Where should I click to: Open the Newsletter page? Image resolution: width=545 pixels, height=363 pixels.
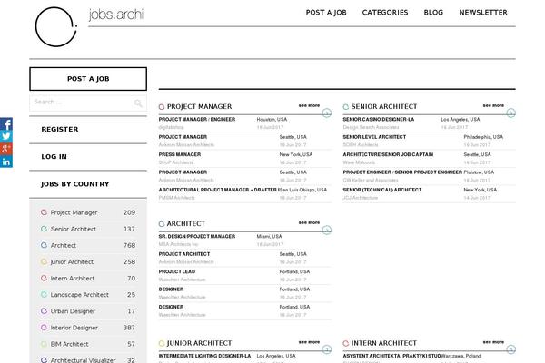point(483,13)
